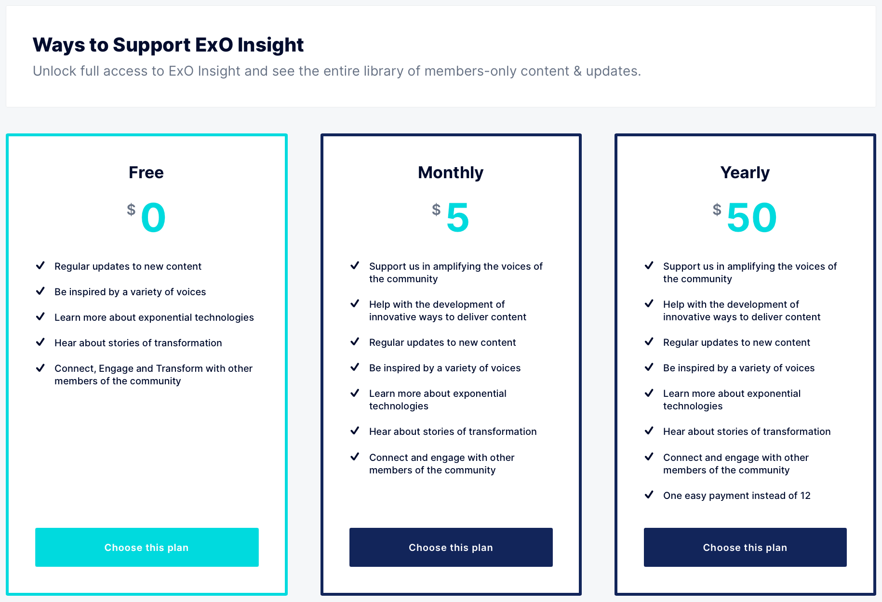Click checkmark beside Free 'Hear about stories of transformation'
The image size is (882, 602).
coord(40,342)
